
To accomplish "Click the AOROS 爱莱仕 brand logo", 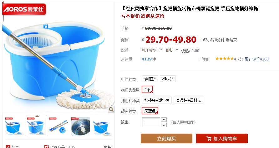I will coord(24,9).
